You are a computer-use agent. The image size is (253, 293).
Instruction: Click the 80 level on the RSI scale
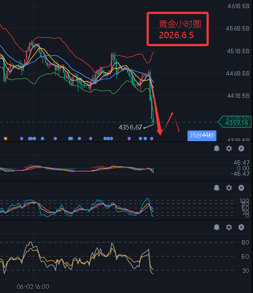point(245,242)
